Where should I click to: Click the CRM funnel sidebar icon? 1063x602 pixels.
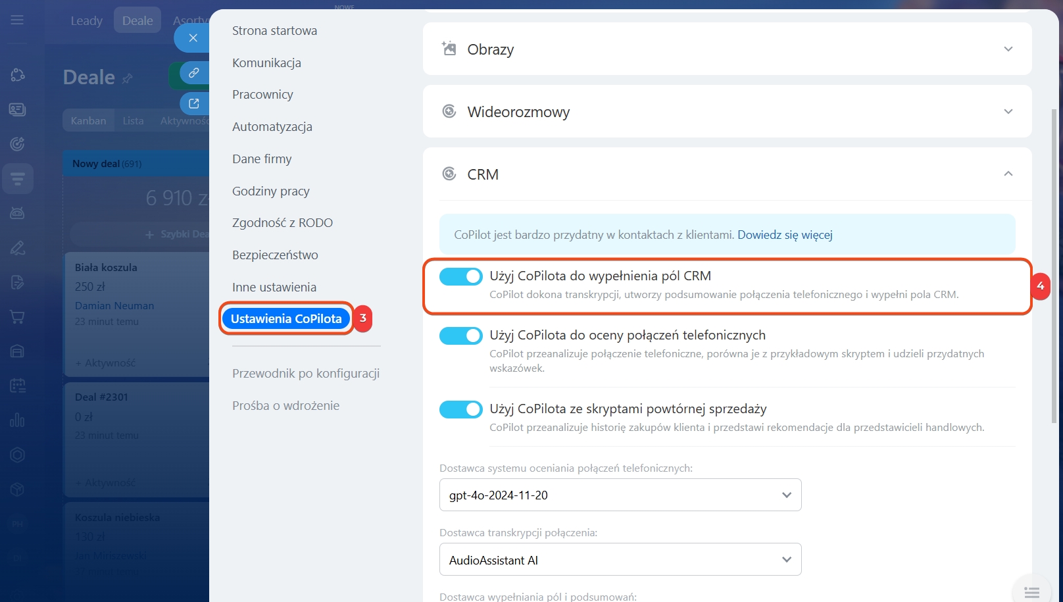tap(18, 178)
